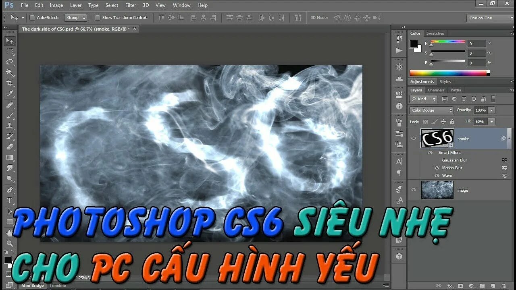
Task: Click the Lock all padlock icon
Action: coord(452,122)
